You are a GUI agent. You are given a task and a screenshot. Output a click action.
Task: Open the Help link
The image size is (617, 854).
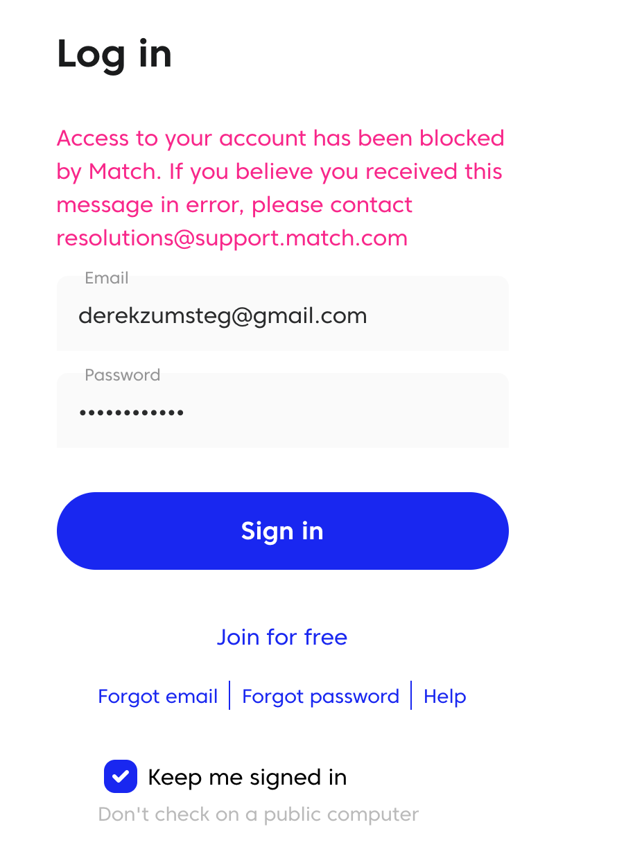point(445,696)
